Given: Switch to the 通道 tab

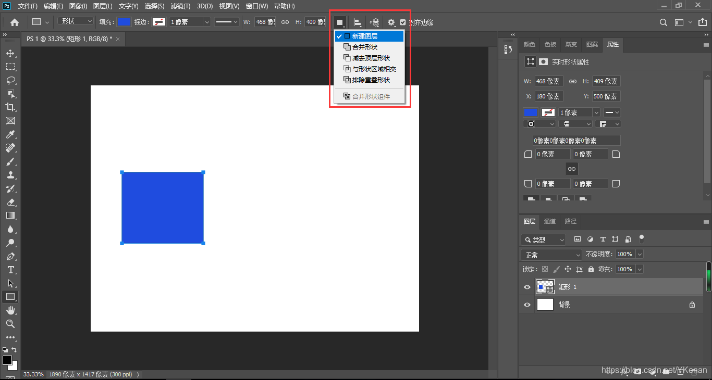Looking at the screenshot, I should click(x=550, y=221).
